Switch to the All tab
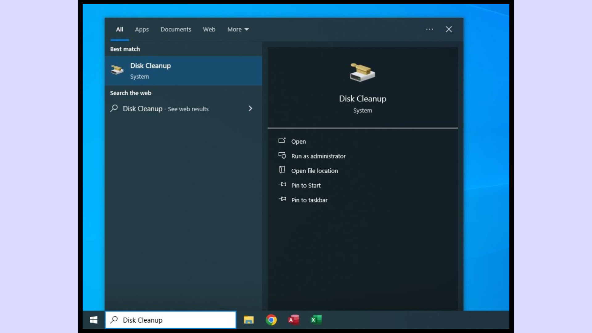The width and height of the screenshot is (592, 333). point(120,30)
